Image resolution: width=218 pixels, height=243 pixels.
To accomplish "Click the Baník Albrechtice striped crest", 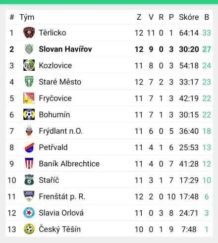I will pos(29,163).
